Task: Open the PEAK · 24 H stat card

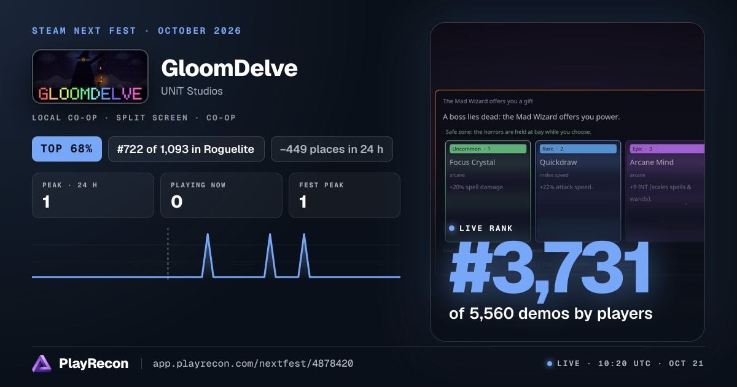Action: [93, 195]
